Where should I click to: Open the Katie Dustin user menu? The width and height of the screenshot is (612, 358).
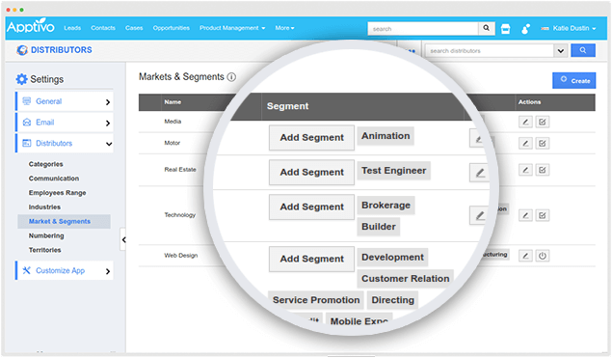pyautogui.click(x=569, y=28)
